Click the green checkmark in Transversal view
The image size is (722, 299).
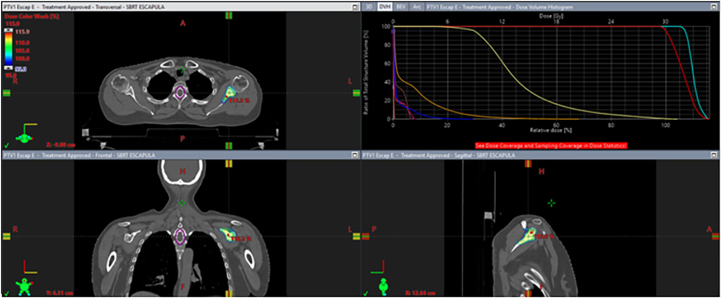[6, 145]
